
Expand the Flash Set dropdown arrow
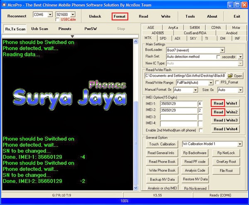pyautogui.click(x=240, y=57)
